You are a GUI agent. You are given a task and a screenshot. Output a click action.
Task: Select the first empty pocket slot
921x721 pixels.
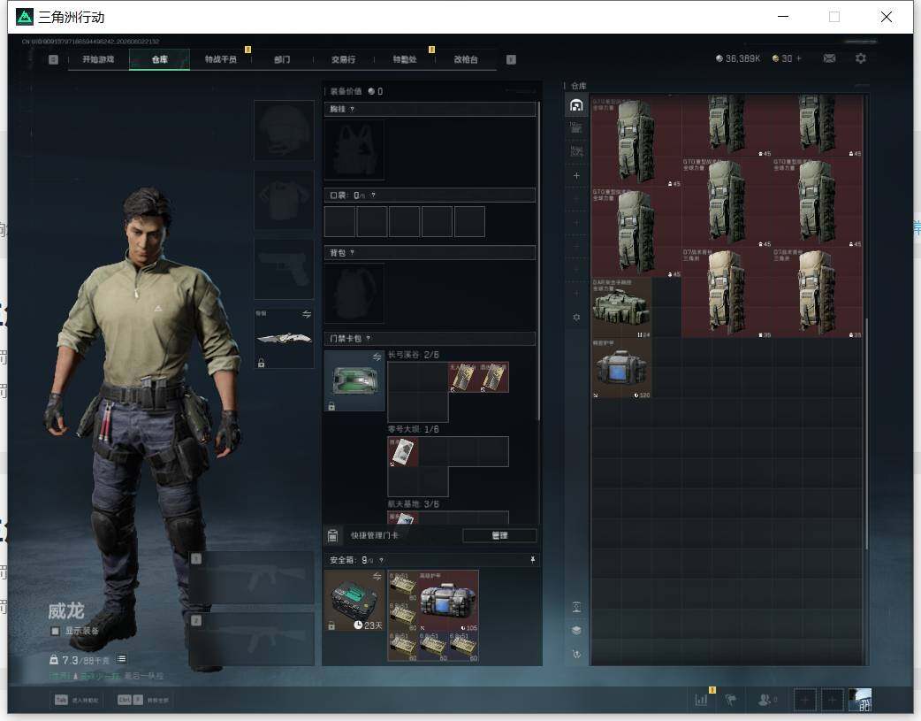tap(339, 221)
